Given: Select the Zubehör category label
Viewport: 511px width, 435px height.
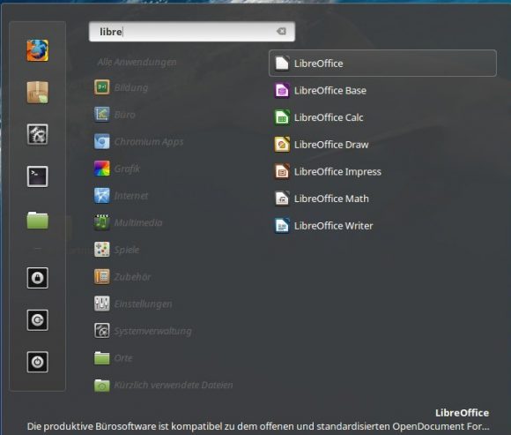Looking at the screenshot, I should (x=133, y=277).
